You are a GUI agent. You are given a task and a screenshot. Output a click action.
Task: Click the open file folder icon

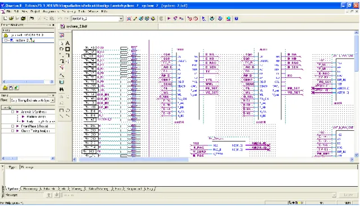11,19
